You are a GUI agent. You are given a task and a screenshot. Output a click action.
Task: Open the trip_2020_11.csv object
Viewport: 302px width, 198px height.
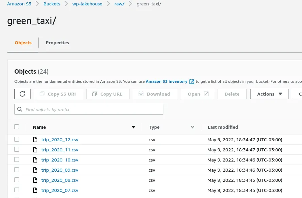pyautogui.click(x=60, y=150)
